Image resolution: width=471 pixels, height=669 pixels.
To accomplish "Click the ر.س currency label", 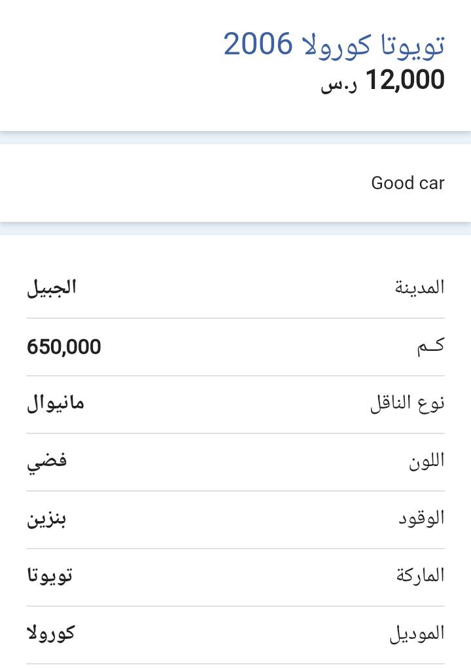I will [x=340, y=84].
